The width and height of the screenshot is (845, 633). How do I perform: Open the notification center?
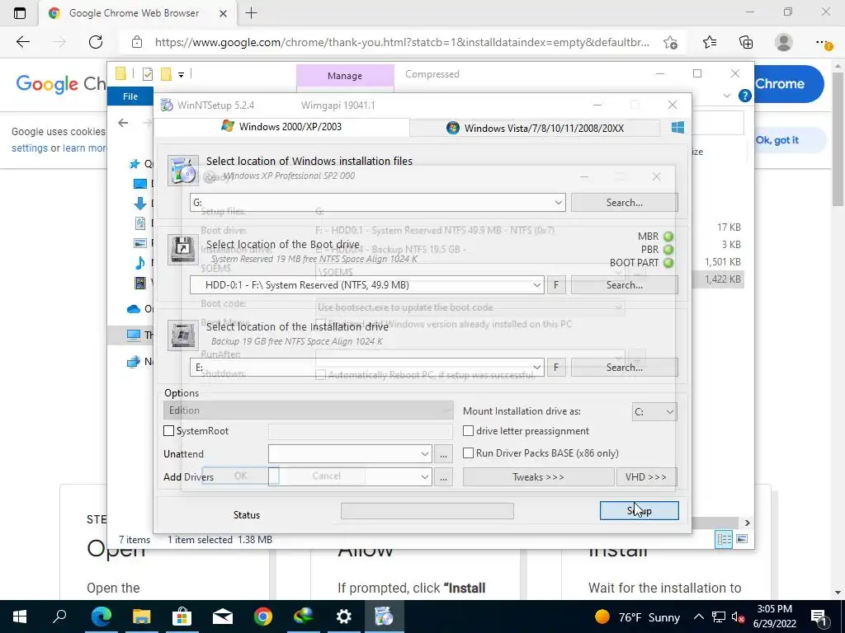(819, 617)
